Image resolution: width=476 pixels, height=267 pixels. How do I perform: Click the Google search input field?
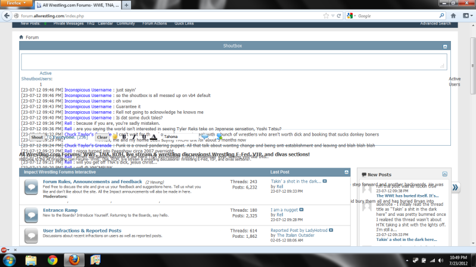pos(398,16)
